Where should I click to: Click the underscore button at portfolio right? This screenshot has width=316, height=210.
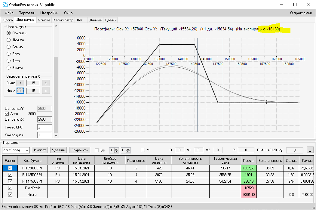point(310,150)
